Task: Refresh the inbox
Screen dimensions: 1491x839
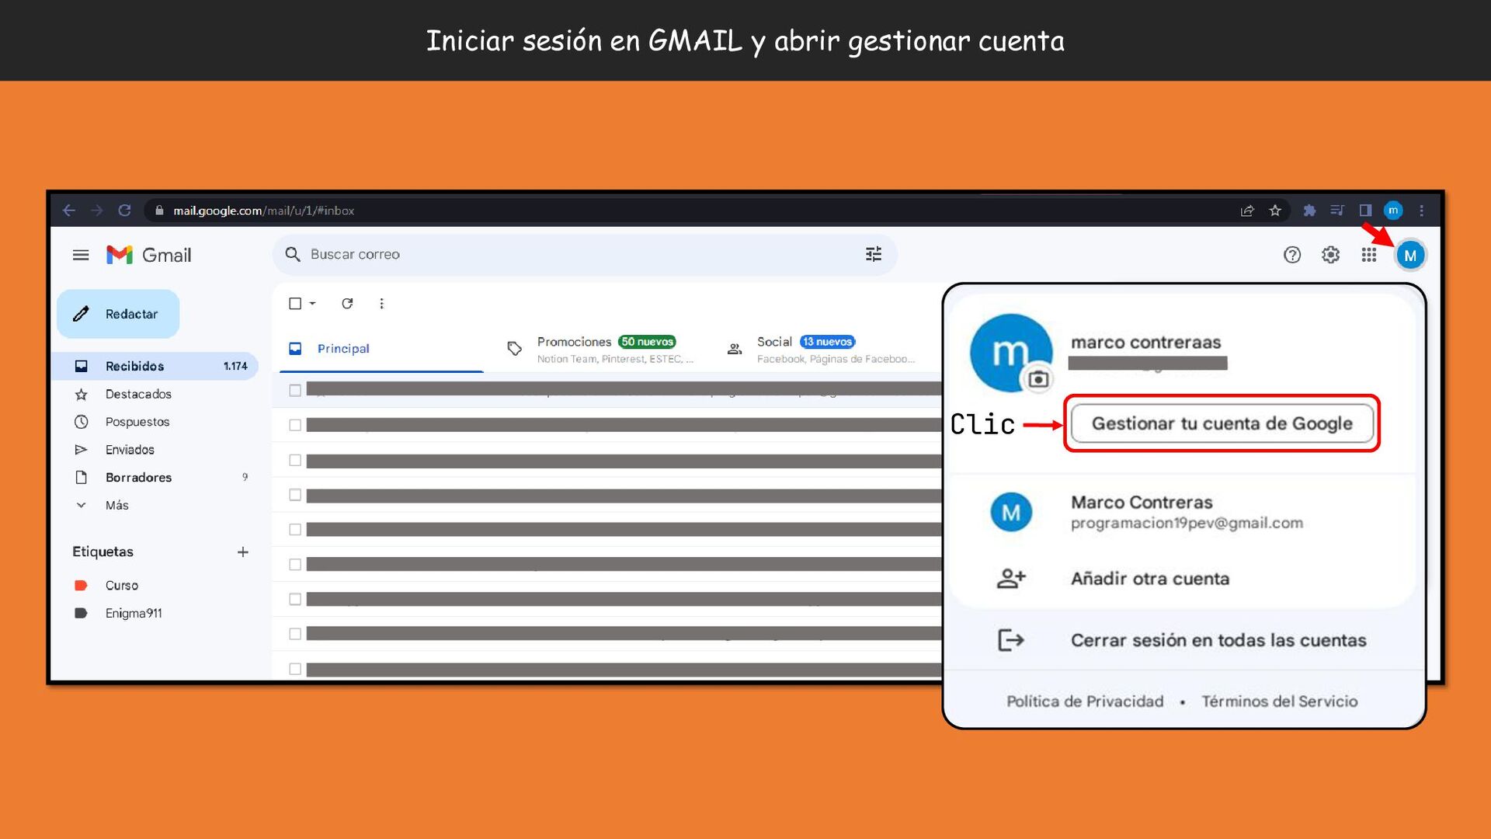Action: click(x=347, y=303)
